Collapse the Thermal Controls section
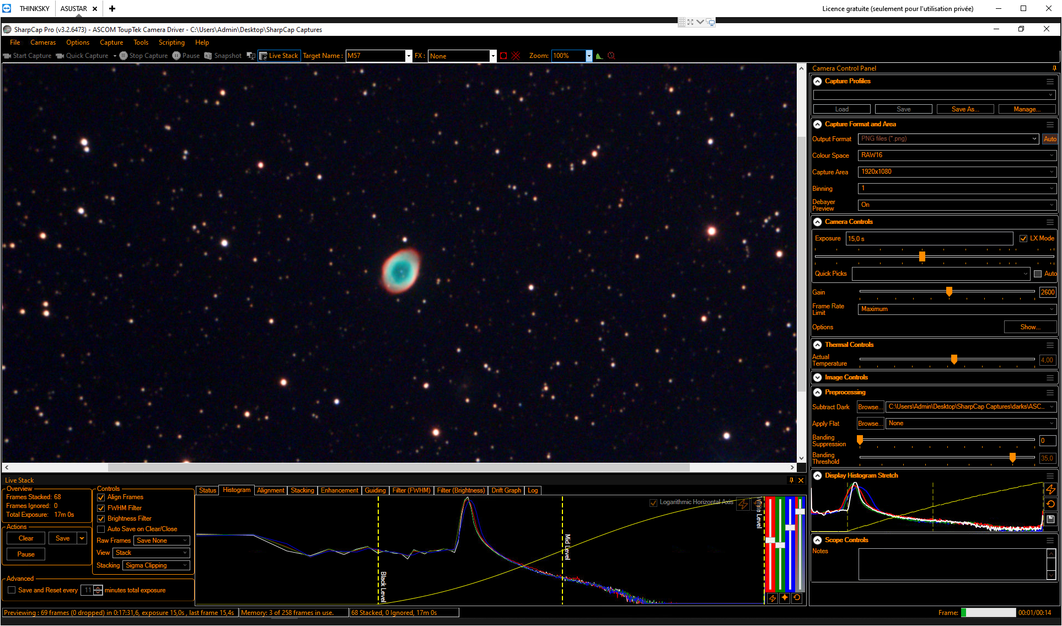The height and width of the screenshot is (626, 1062). 818,345
